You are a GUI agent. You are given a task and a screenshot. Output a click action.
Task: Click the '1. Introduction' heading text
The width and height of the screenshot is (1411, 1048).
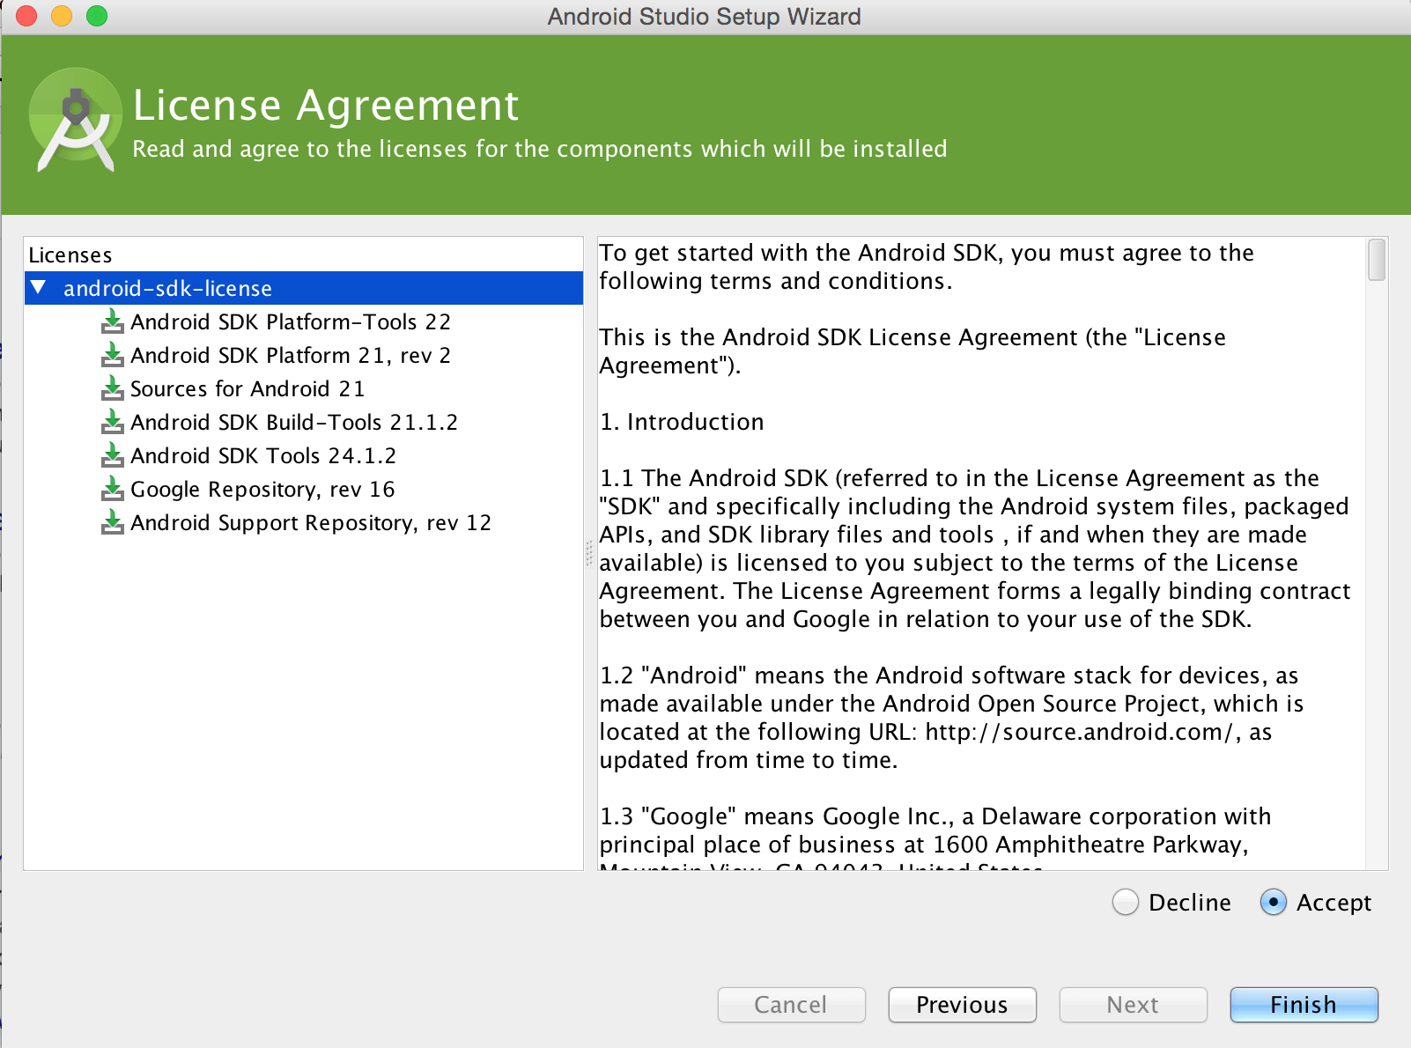point(682,422)
